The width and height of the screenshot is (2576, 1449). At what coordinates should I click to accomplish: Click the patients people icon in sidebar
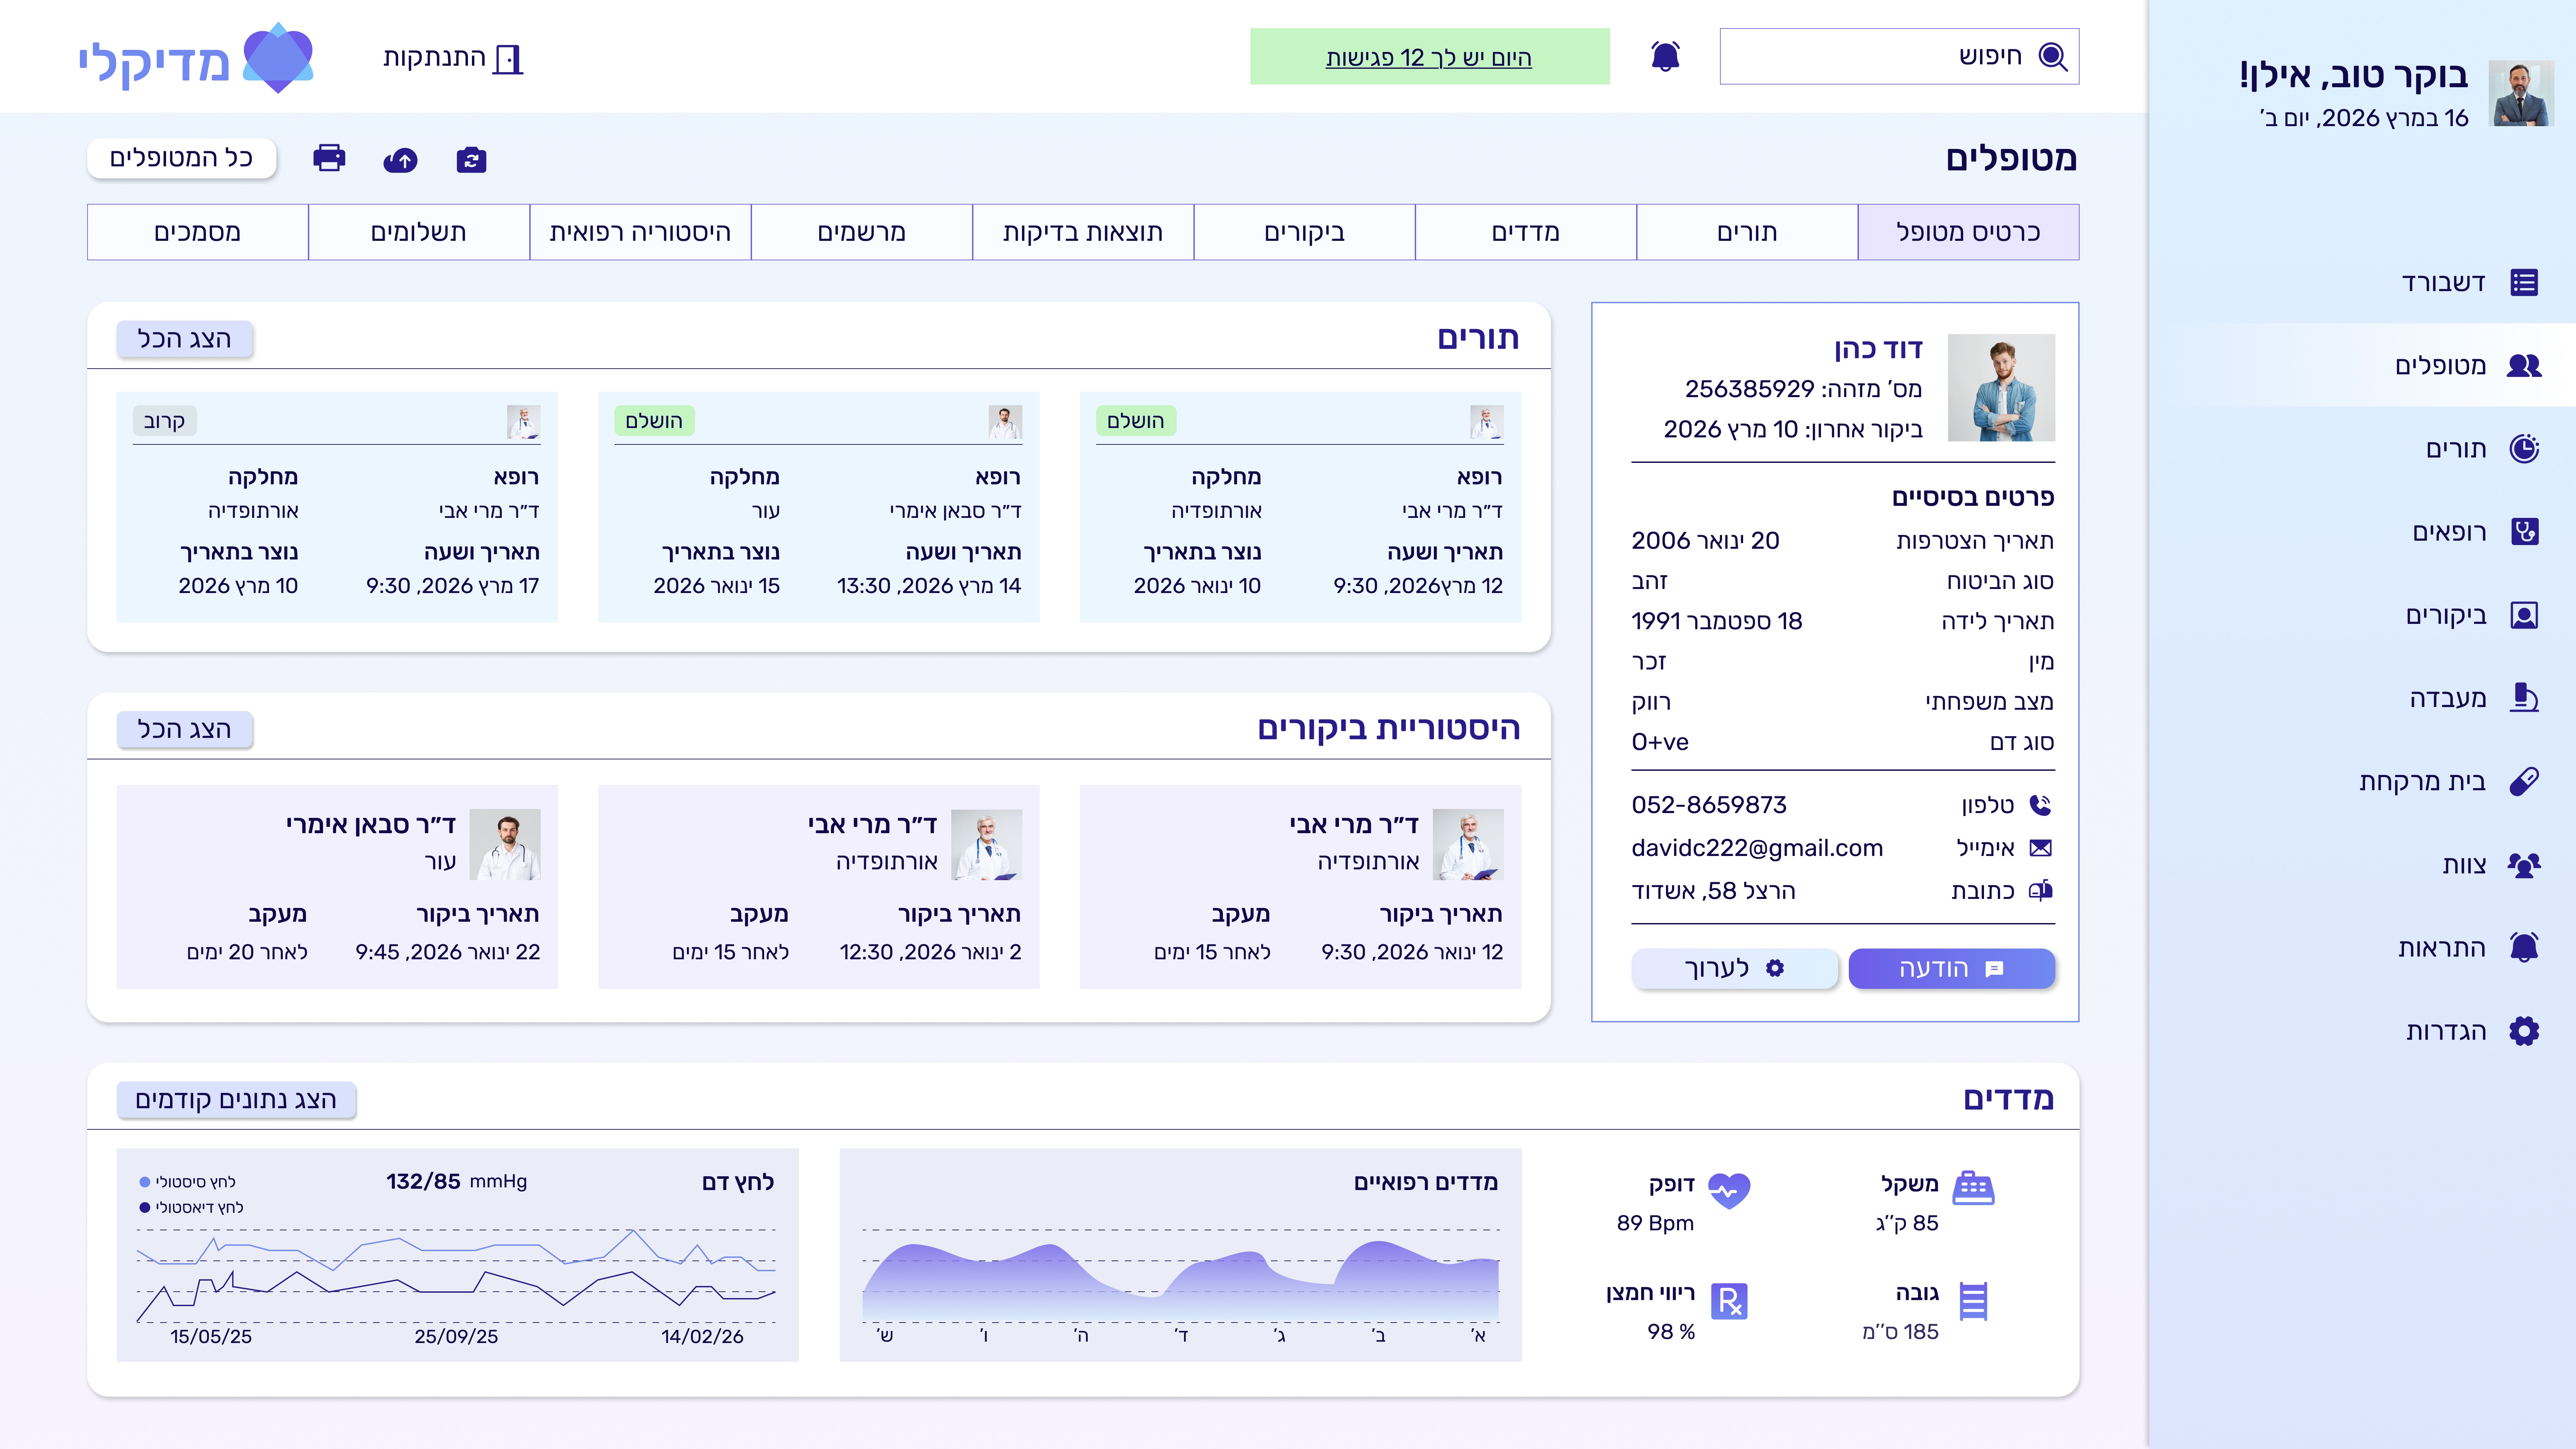(2524, 366)
